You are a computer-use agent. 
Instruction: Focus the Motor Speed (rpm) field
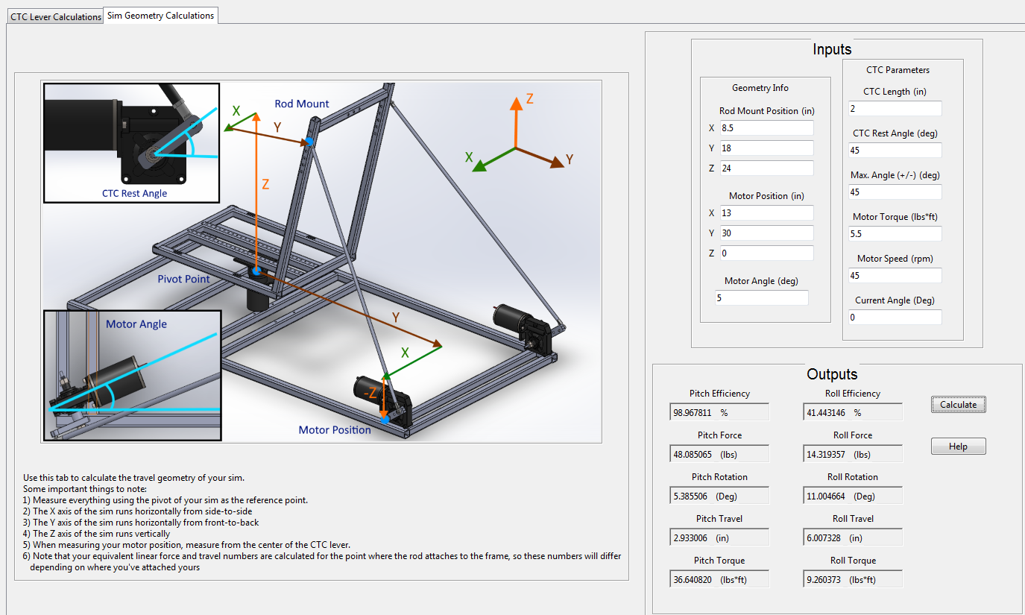coord(895,276)
